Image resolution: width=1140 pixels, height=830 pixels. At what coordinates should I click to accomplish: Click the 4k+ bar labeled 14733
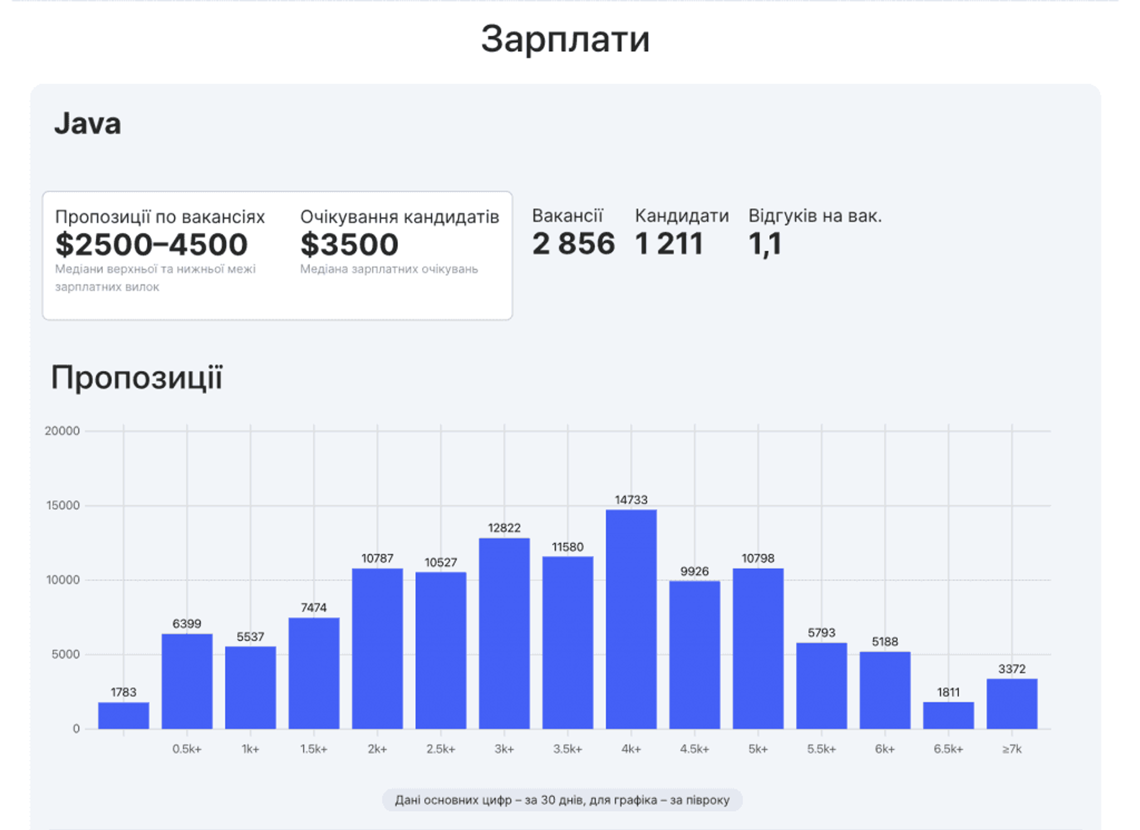coord(631,618)
